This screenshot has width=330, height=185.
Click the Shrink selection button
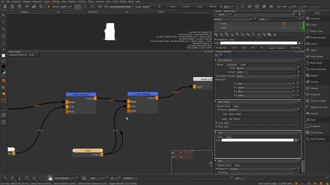click(x=213, y=7)
